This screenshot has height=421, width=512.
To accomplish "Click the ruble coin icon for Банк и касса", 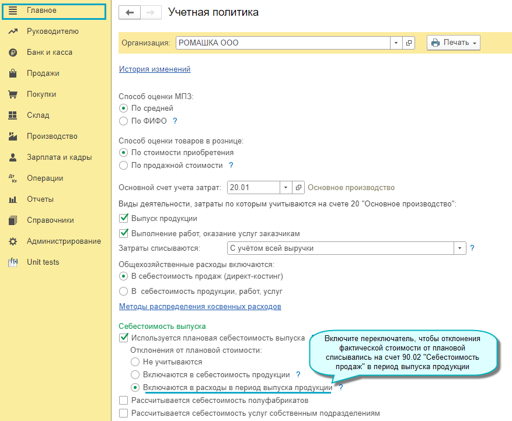I will (13, 52).
